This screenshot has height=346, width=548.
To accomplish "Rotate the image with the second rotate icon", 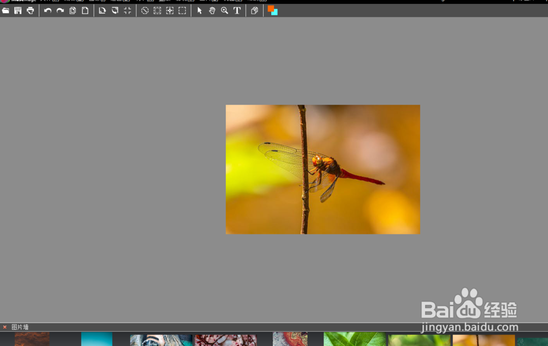I will pos(115,10).
